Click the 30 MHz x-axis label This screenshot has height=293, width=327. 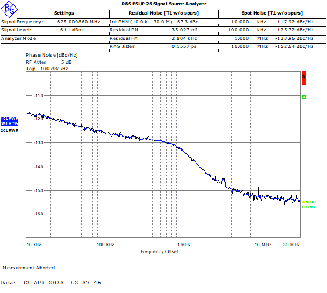291,244
